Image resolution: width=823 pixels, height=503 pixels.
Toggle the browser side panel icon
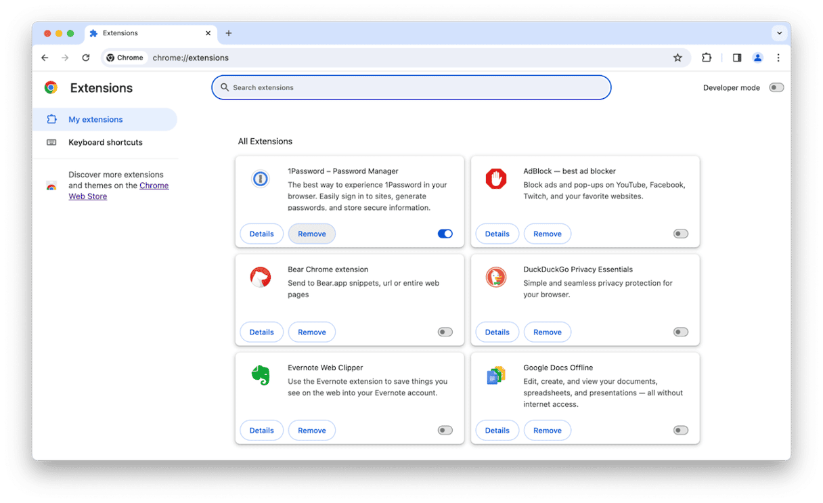click(737, 58)
